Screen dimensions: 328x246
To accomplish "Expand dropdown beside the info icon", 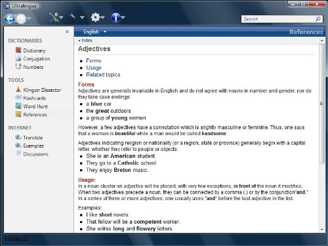I will (x=123, y=17).
